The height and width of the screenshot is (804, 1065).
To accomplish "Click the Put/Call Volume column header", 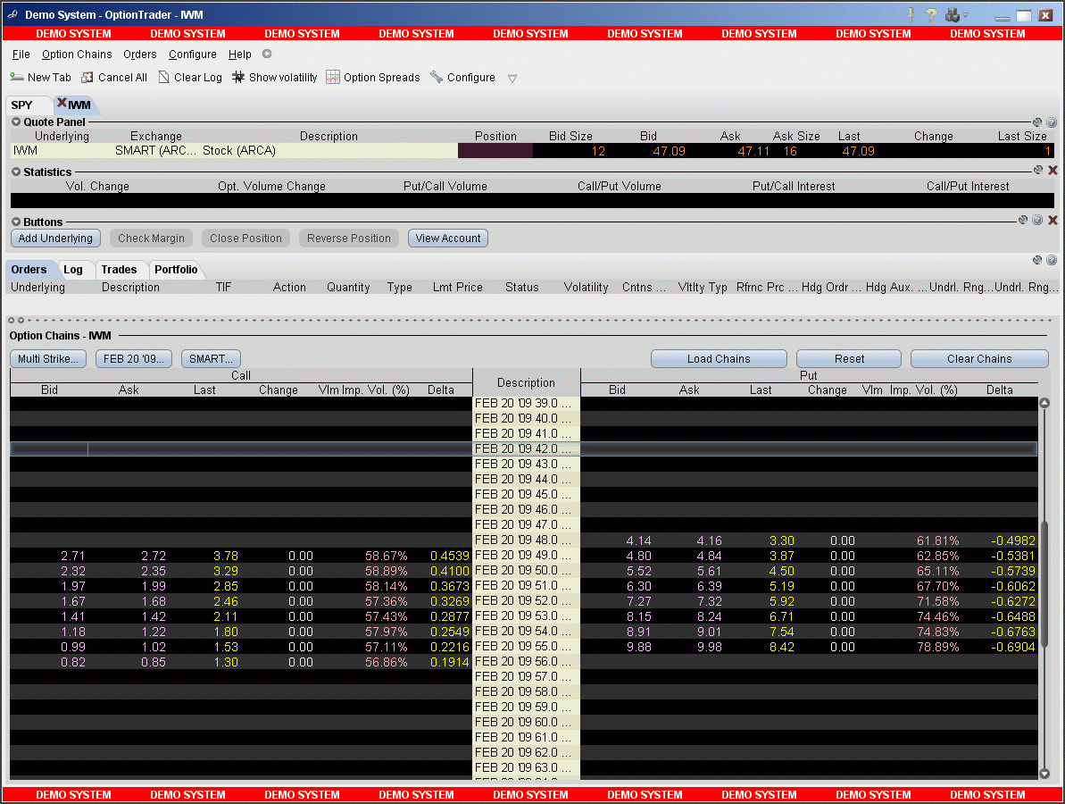I will 445,186.
